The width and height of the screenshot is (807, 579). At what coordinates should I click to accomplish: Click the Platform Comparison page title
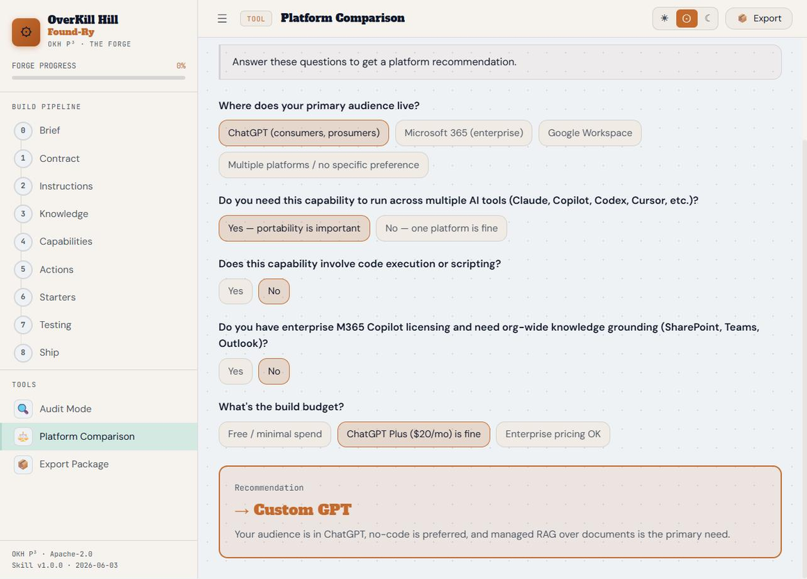(x=342, y=18)
